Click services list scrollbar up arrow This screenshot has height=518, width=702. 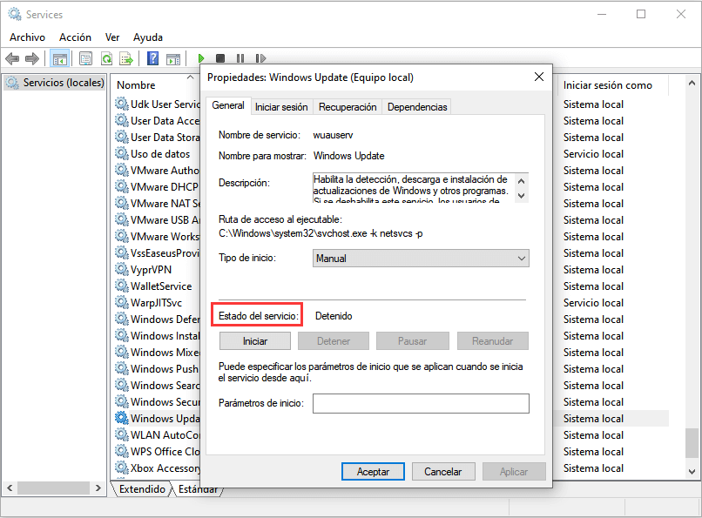click(x=692, y=84)
